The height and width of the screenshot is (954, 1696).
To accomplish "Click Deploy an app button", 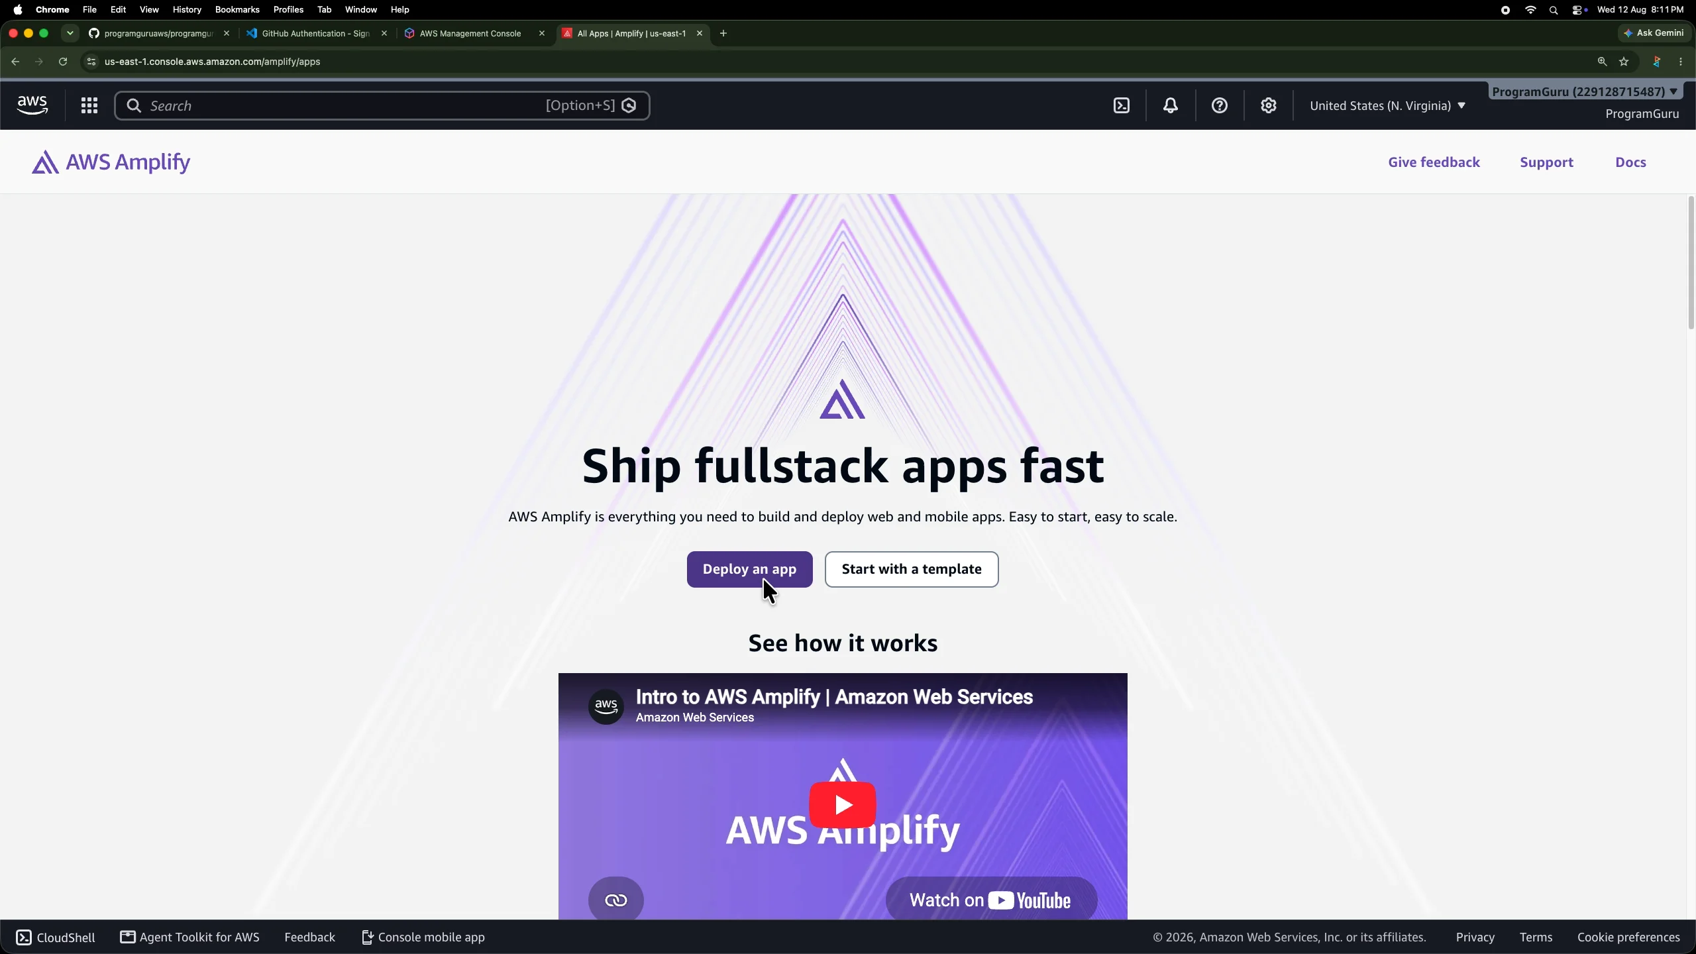I will pyautogui.click(x=749, y=569).
